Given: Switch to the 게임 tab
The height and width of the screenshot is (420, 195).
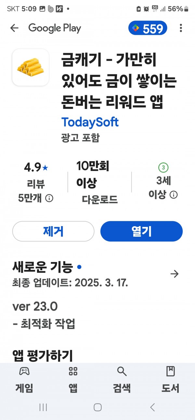Looking at the screenshot, I should (24, 380).
